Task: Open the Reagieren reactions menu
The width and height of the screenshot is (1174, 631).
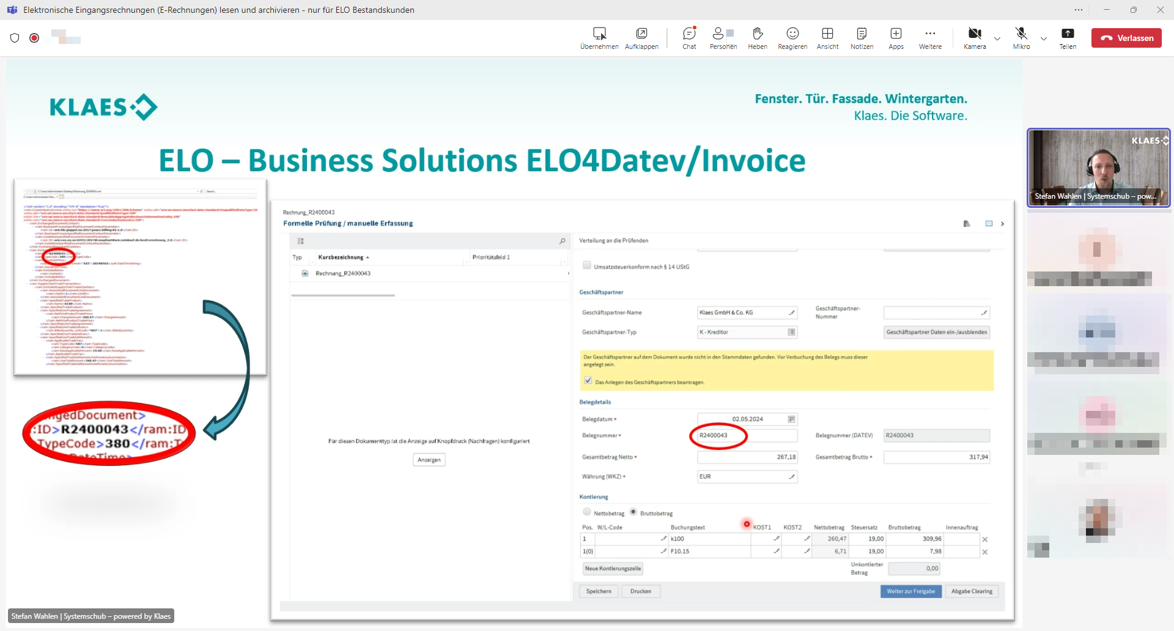Action: 792,38
